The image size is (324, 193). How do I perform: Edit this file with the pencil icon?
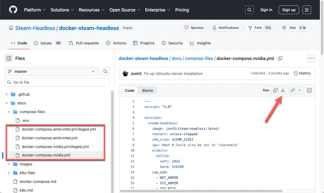click(x=292, y=90)
